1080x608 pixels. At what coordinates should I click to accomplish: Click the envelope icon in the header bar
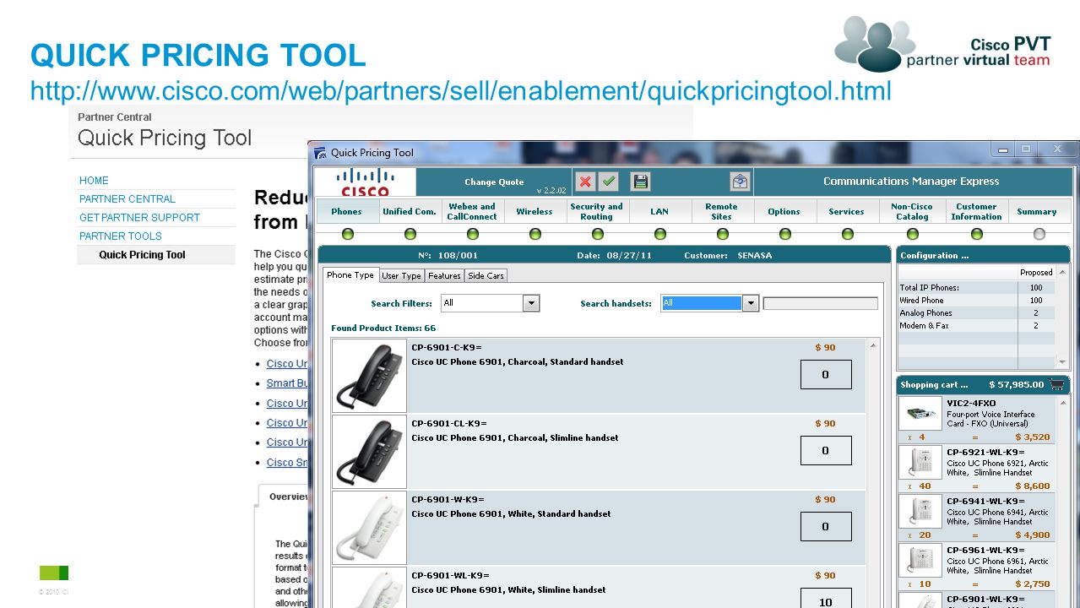(x=740, y=182)
